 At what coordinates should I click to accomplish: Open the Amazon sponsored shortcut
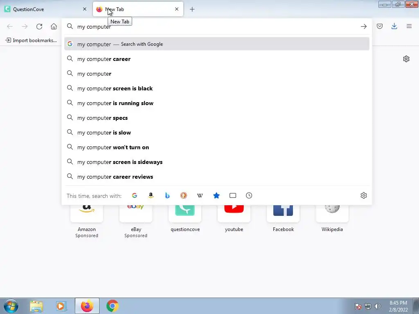coord(87,221)
